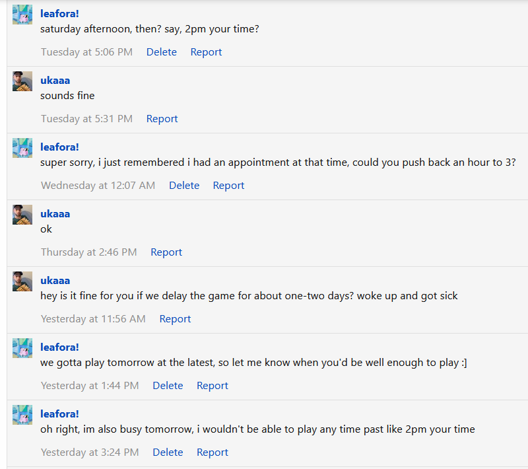
Task: Report the Wednesday 12:07 AM message
Action: [228, 186]
